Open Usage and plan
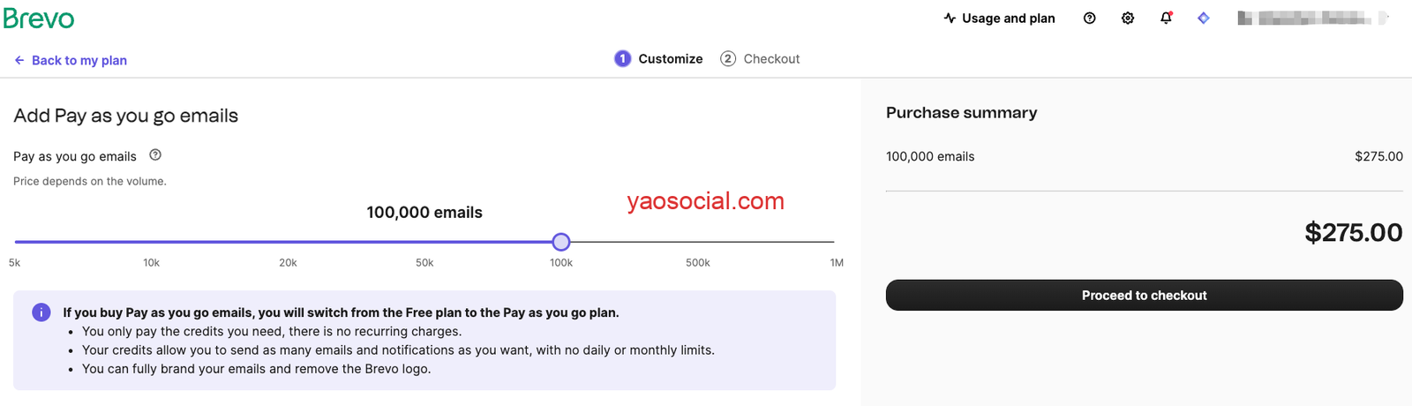The height and width of the screenshot is (406, 1412). pyautogui.click(x=999, y=19)
